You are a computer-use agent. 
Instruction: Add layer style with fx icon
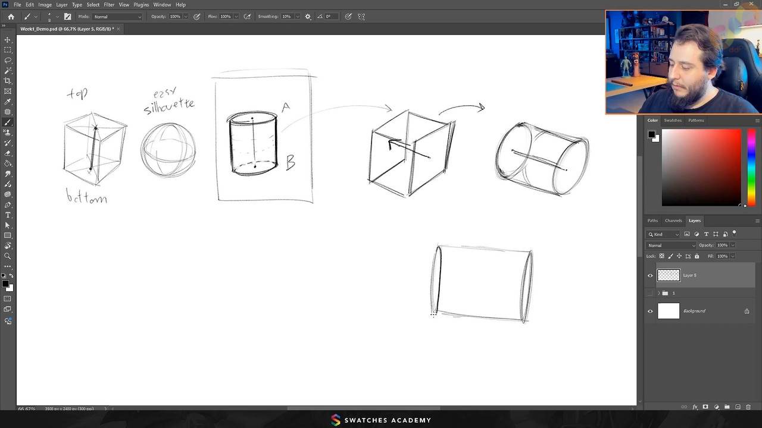coord(695,407)
